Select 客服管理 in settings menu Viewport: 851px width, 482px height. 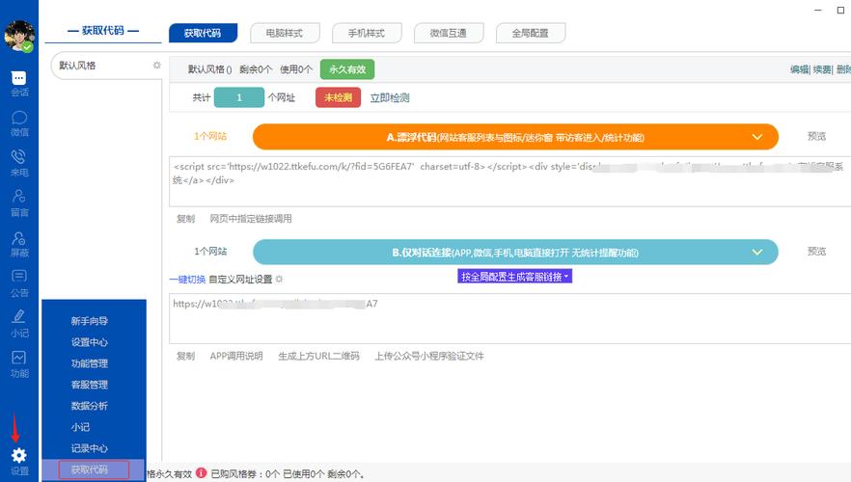click(90, 385)
